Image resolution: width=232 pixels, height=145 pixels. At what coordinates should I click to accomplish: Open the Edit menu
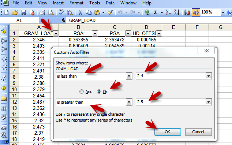[x=29, y=3]
